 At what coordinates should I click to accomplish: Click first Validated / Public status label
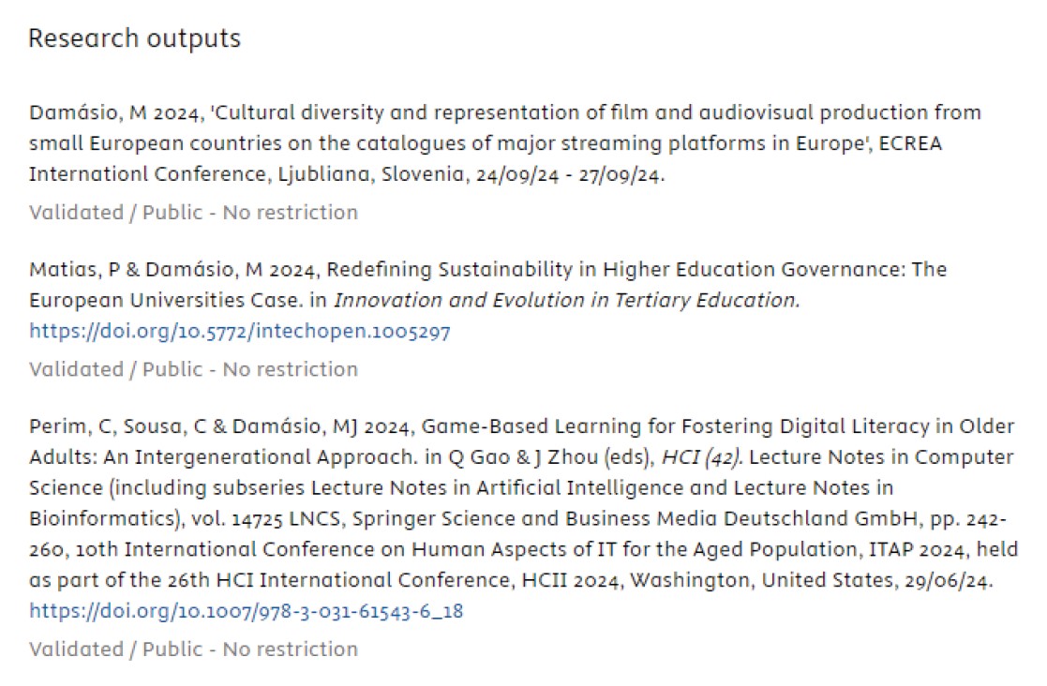point(194,212)
